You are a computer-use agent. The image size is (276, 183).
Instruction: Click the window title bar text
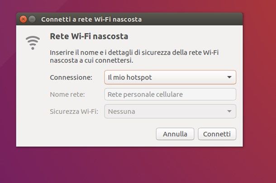tap(91, 19)
